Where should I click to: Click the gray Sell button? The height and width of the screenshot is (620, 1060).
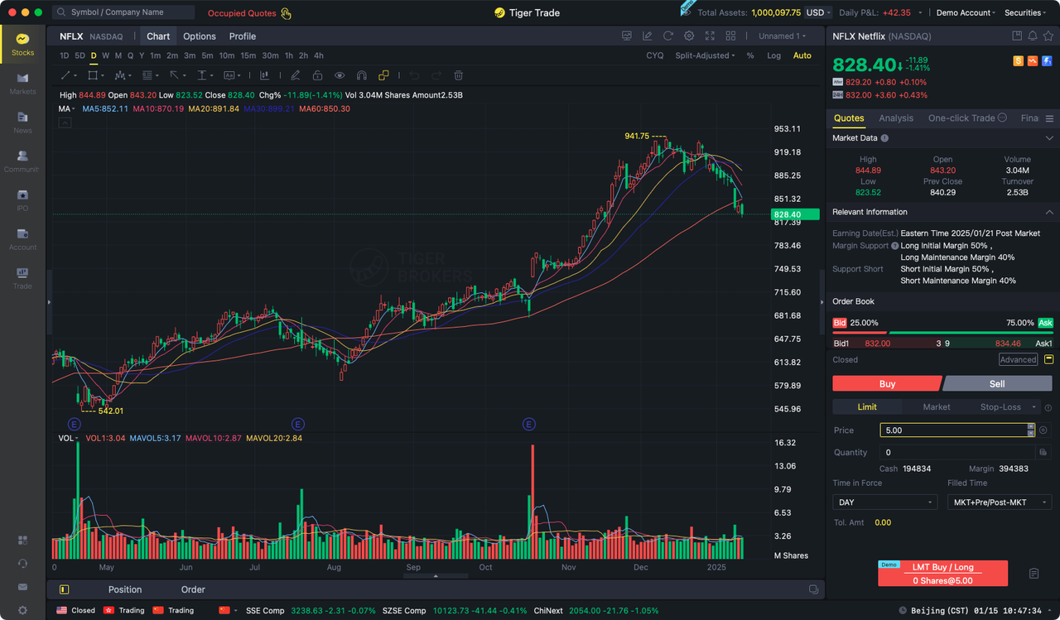pos(997,383)
